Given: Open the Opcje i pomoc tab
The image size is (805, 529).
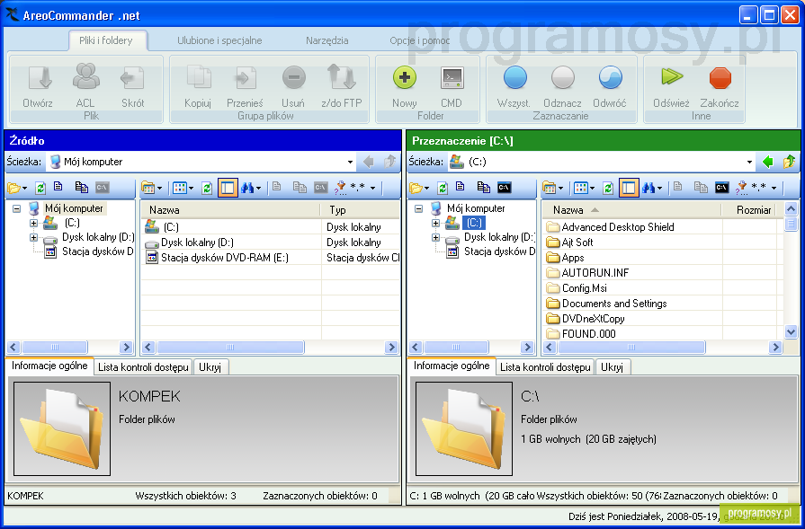Looking at the screenshot, I should [x=419, y=40].
